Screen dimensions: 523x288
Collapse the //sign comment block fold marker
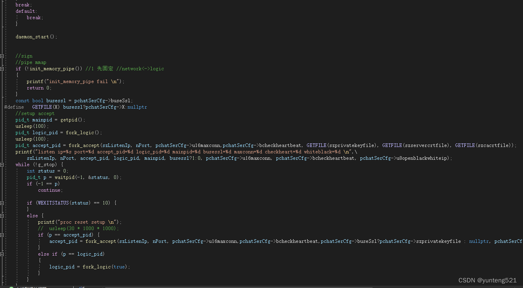(x=2, y=56)
